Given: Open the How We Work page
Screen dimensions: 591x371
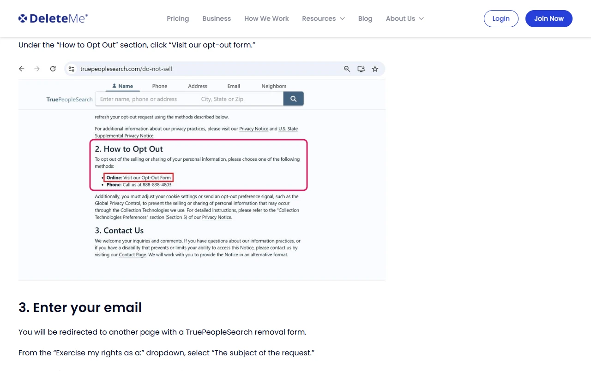Looking at the screenshot, I should coord(266,18).
